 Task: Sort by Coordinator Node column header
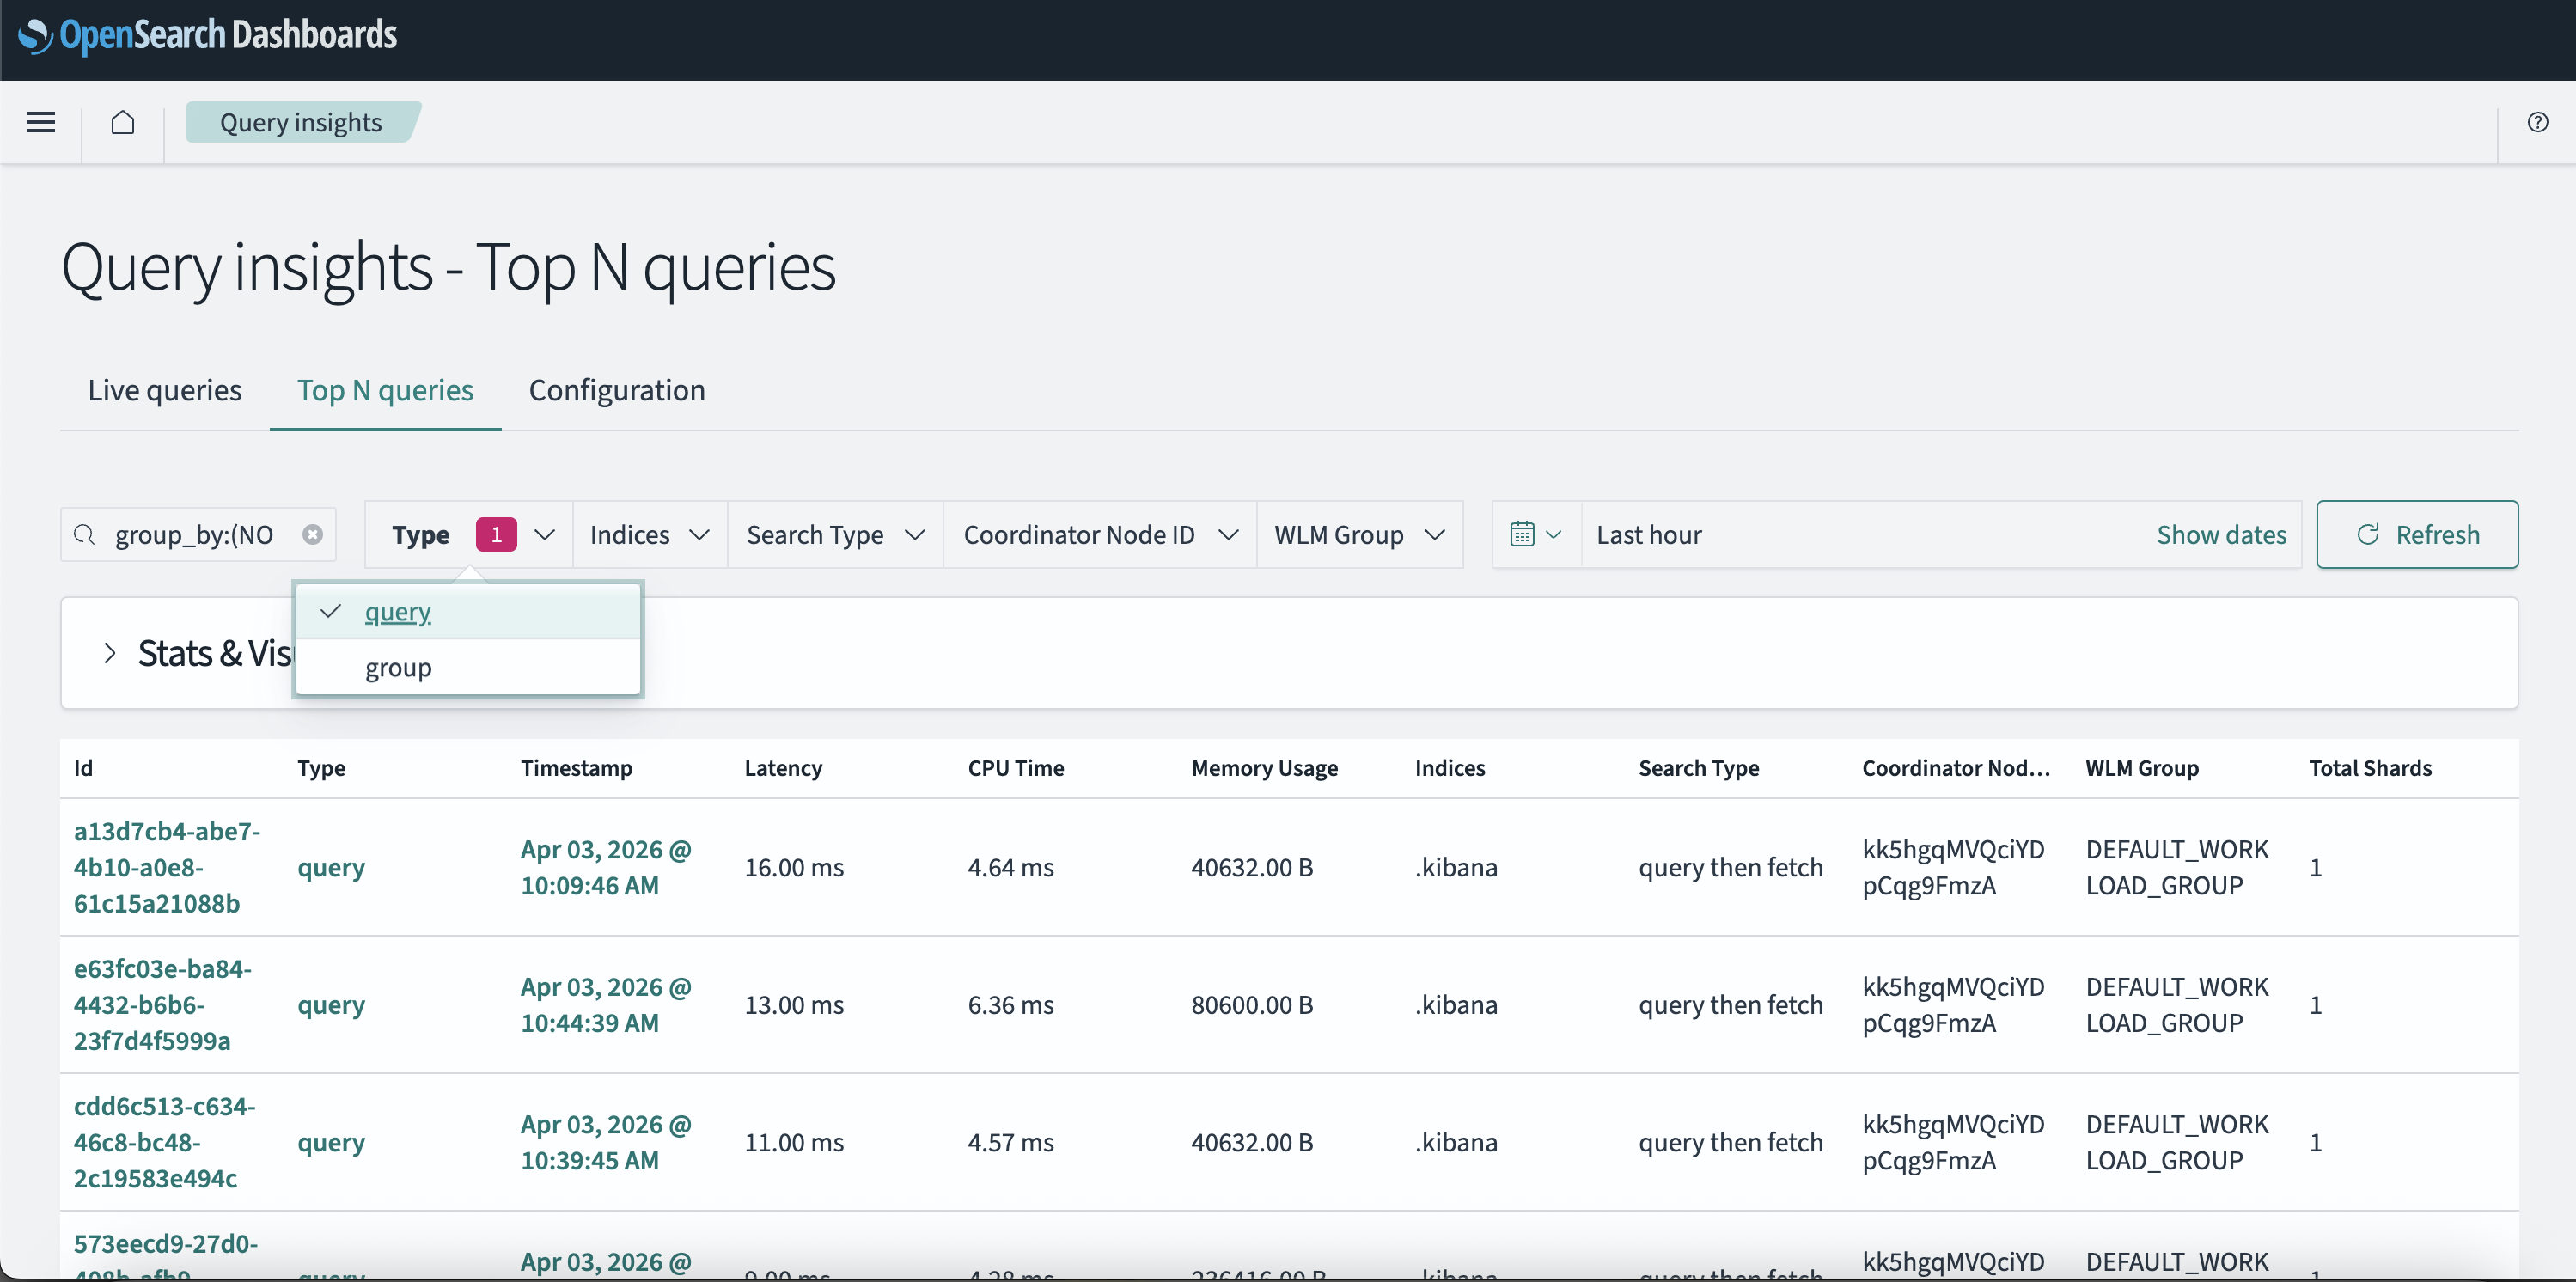1955,768
